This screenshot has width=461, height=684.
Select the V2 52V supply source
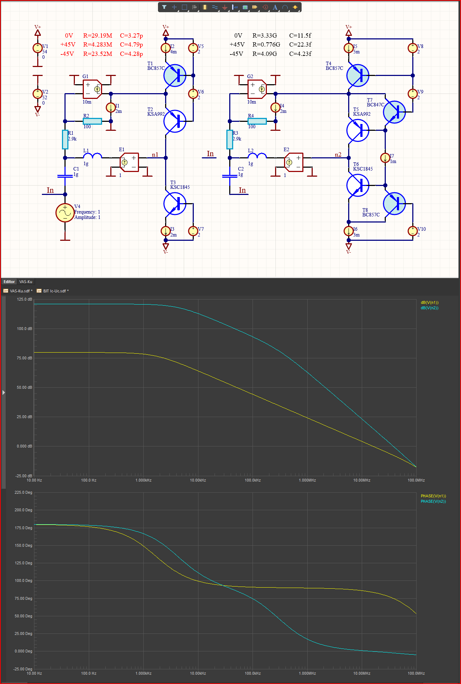37,94
